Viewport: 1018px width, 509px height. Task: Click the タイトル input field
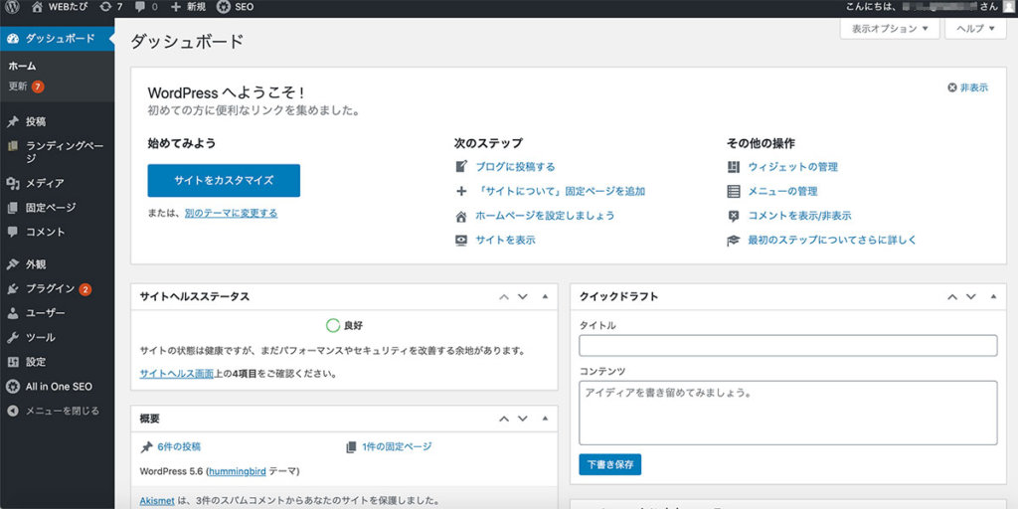tap(787, 345)
